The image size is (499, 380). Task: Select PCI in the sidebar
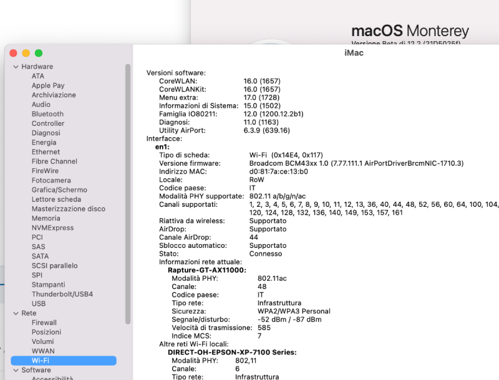(37, 237)
